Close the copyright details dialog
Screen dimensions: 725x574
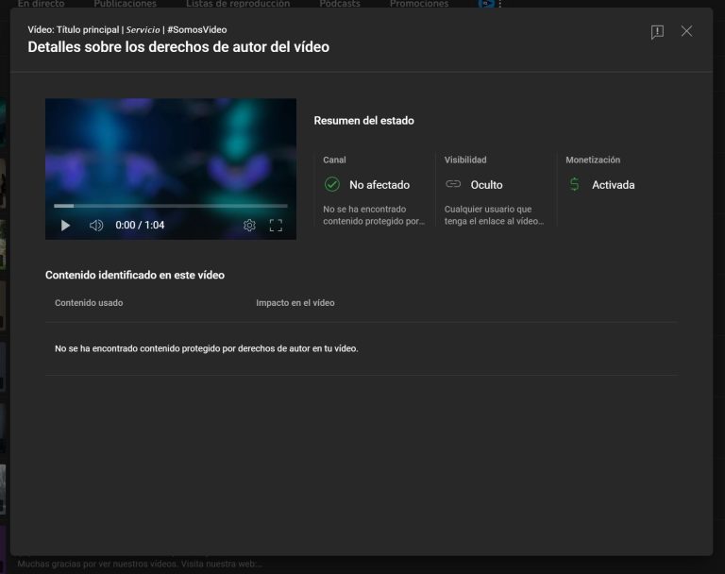pos(686,31)
